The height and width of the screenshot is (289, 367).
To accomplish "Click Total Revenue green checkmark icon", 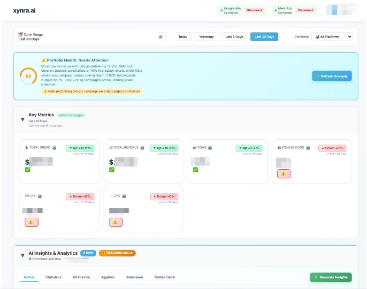I will click(112, 170).
